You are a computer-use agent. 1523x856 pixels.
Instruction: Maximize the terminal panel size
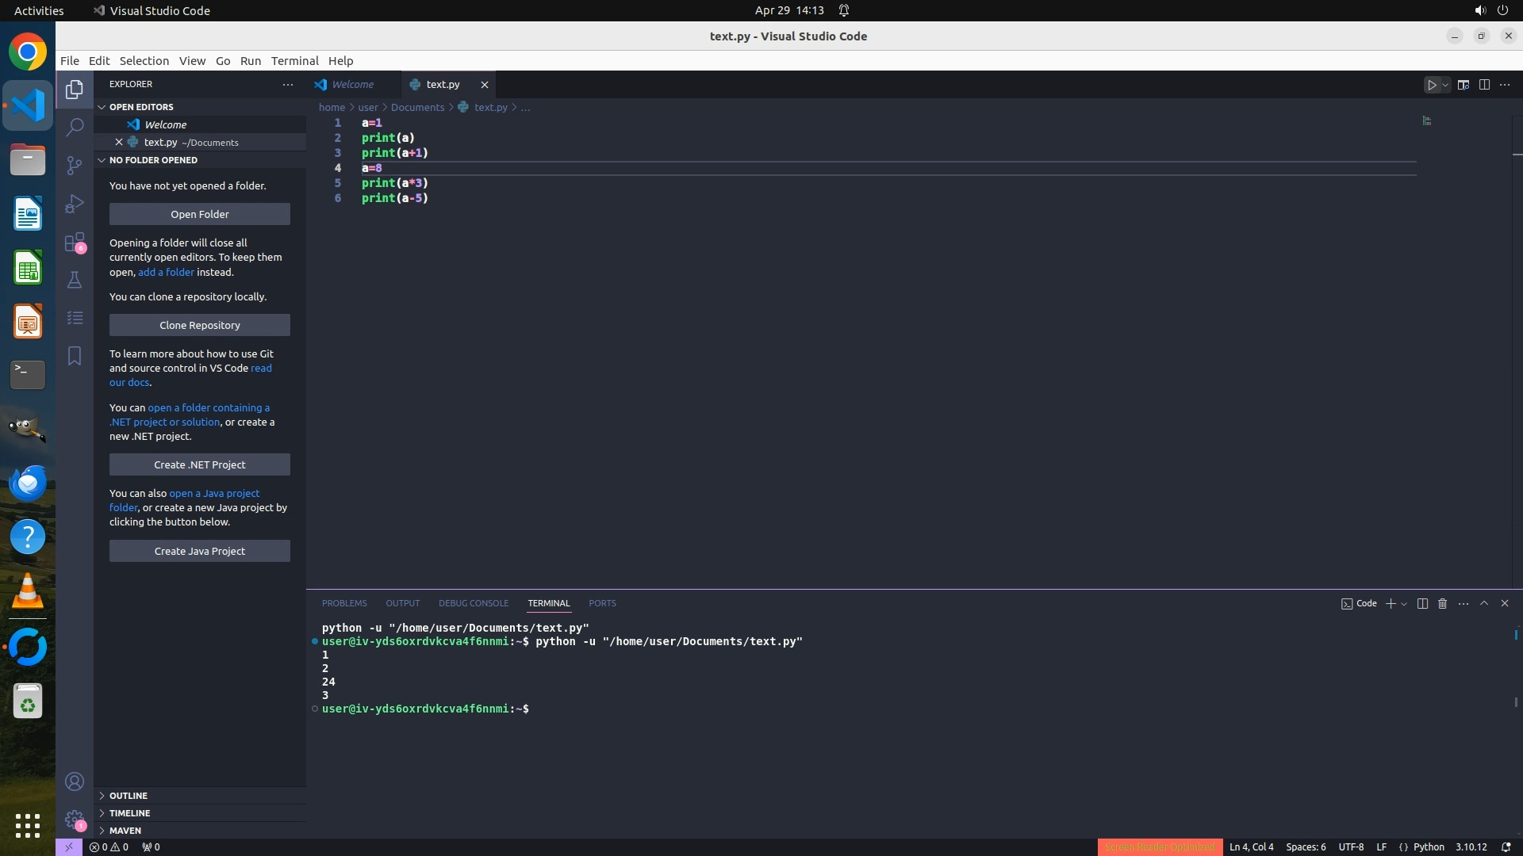click(1484, 604)
